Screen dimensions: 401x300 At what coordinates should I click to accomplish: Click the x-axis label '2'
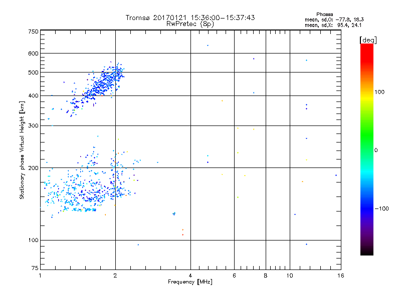pyautogui.click(x=115, y=275)
